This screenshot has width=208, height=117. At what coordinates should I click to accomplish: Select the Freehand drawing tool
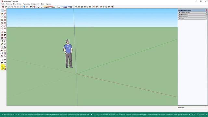[x=5, y=17]
